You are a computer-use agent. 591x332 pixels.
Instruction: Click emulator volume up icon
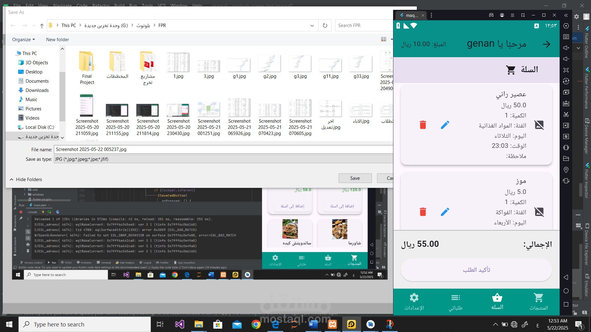[566, 48]
